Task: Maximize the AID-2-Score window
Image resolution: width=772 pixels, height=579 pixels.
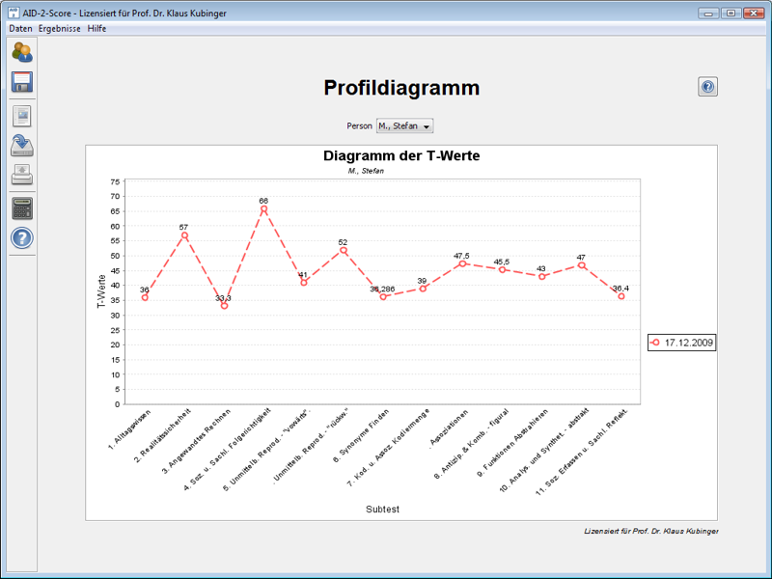Action: [731, 13]
